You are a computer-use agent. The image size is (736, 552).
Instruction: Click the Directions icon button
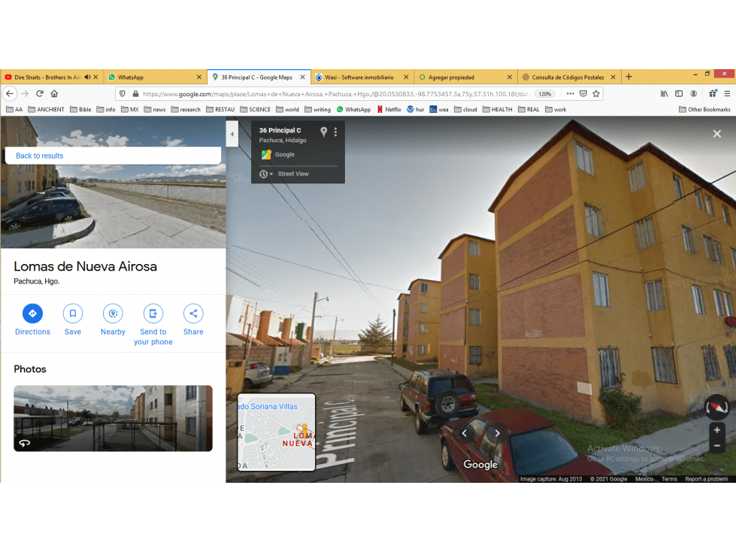coord(32,314)
